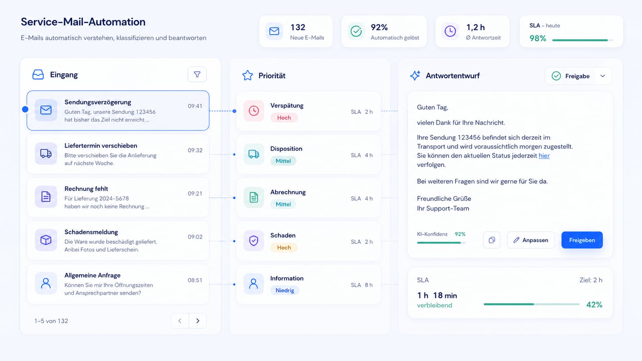Open the Allgemeine Anfrage email
The height and width of the screenshot is (361, 642).
click(x=118, y=284)
